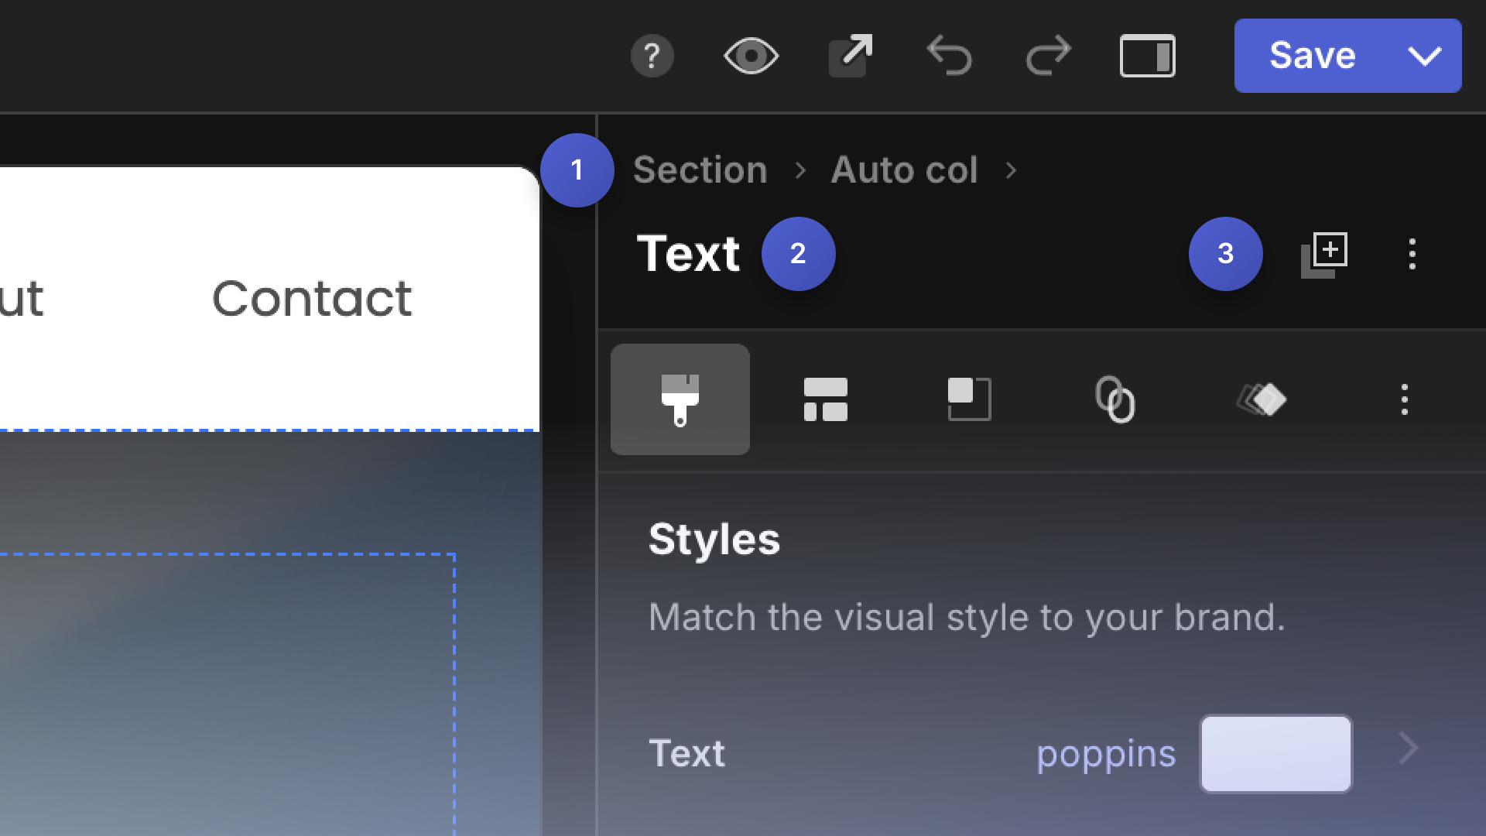Open the layout settings panel icon
Viewport: 1486px width, 836px height.
pyautogui.click(x=825, y=399)
